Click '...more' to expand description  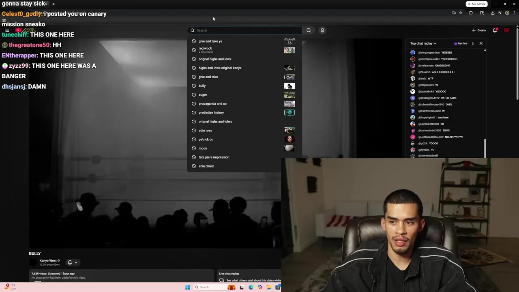pos(38,281)
